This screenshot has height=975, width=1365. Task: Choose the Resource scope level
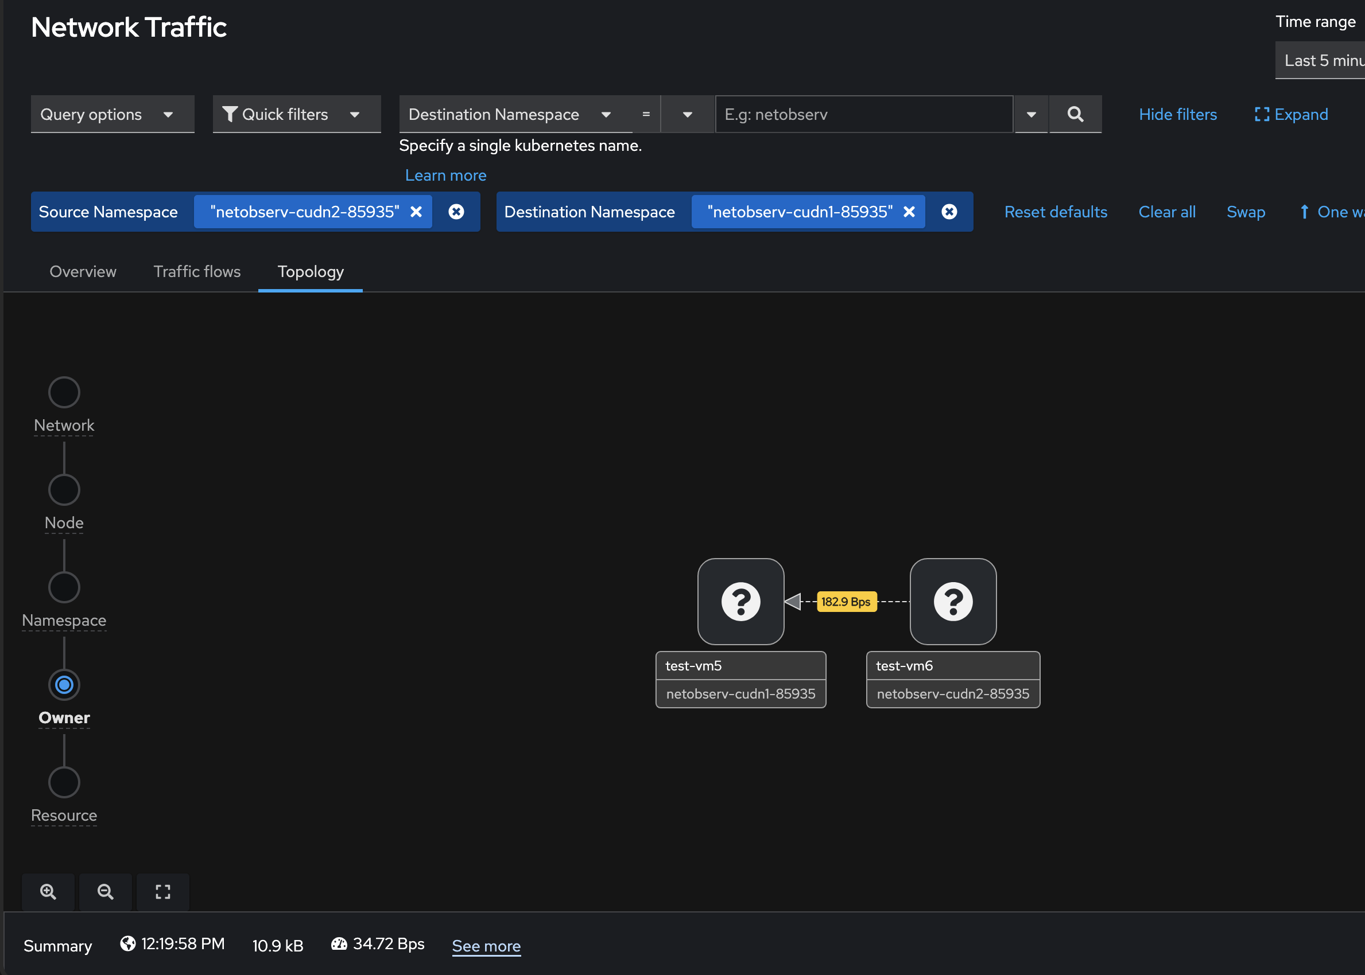(64, 782)
